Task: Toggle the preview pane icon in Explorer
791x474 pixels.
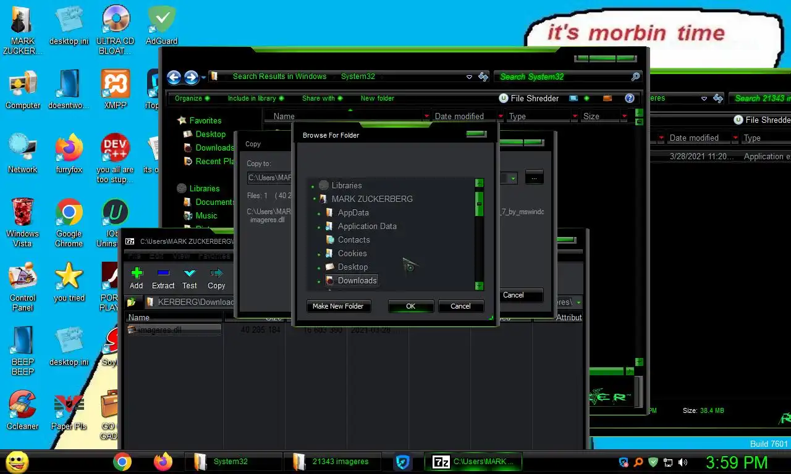Action: pos(607,98)
